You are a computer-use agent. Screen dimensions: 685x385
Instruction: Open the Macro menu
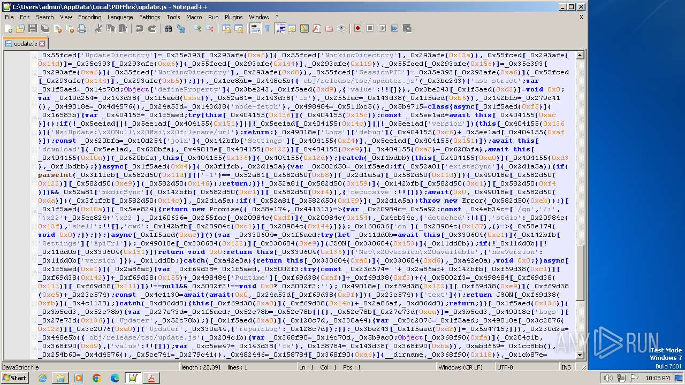(x=194, y=17)
